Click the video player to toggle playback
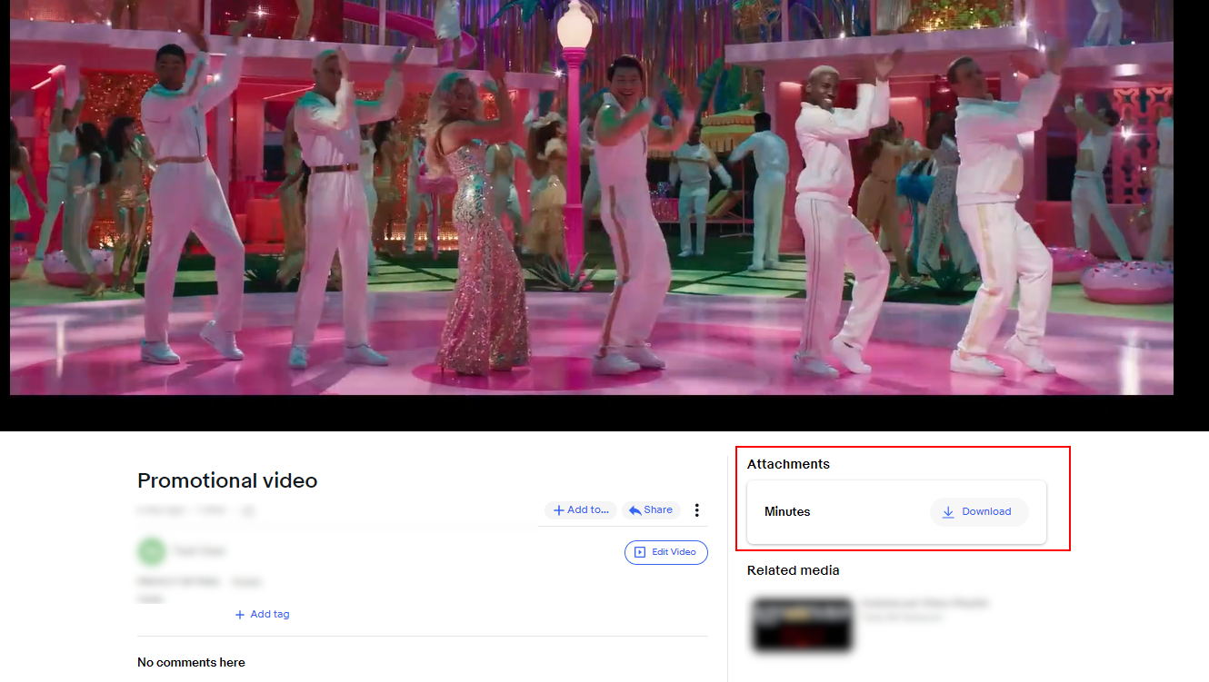This screenshot has width=1209, height=682. click(591, 198)
